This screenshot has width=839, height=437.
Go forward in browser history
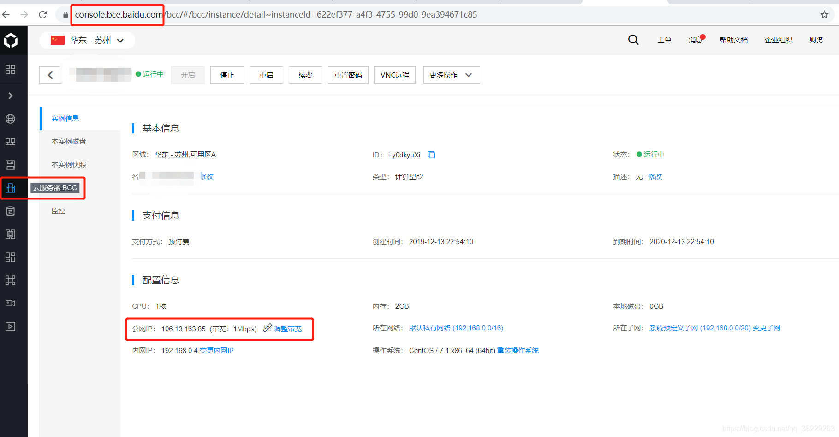[24, 15]
